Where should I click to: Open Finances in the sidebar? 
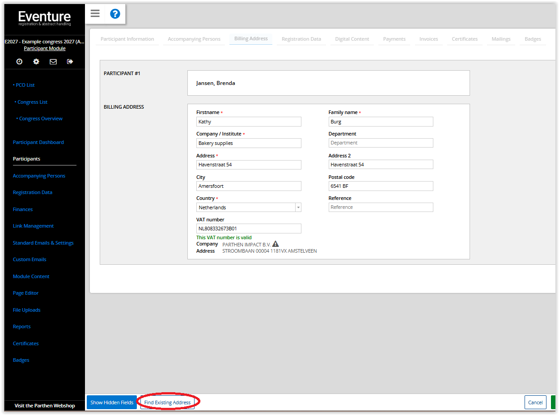[23, 209]
